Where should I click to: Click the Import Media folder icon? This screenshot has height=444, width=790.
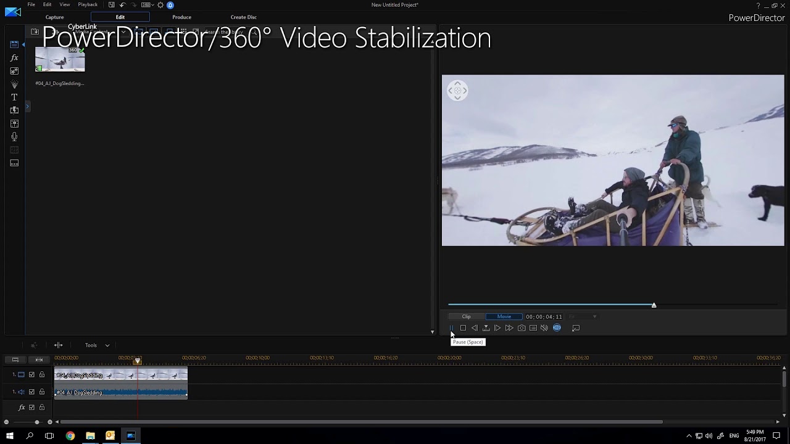(x=35, y=31)
